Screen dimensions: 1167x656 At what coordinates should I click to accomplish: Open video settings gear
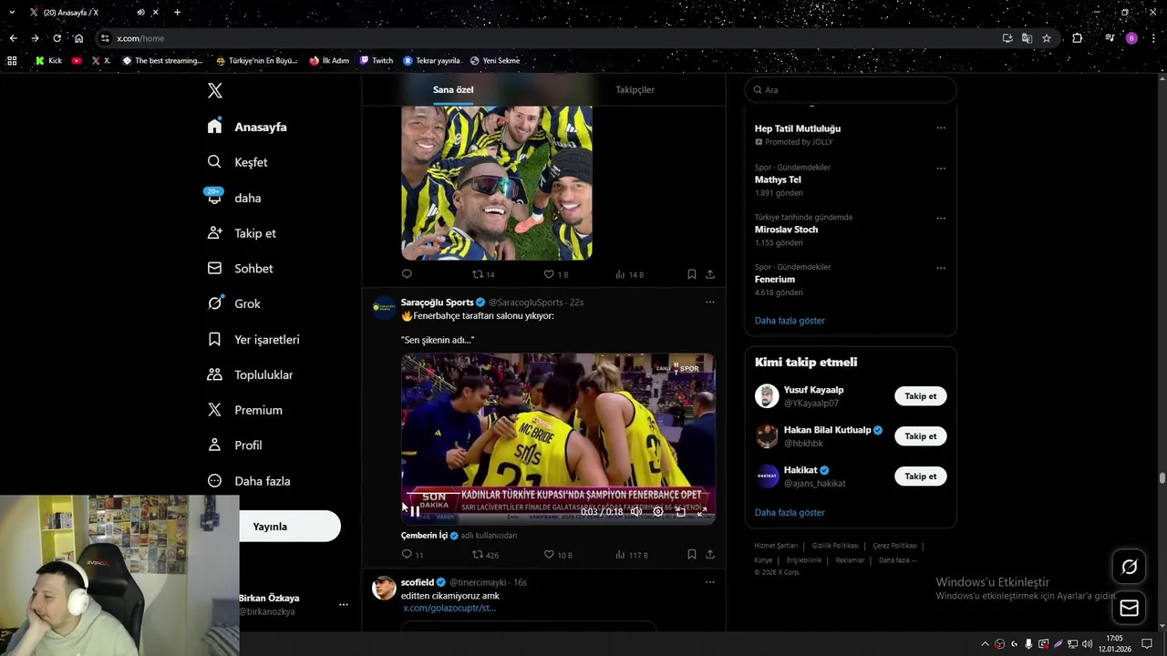pos(658,512)
